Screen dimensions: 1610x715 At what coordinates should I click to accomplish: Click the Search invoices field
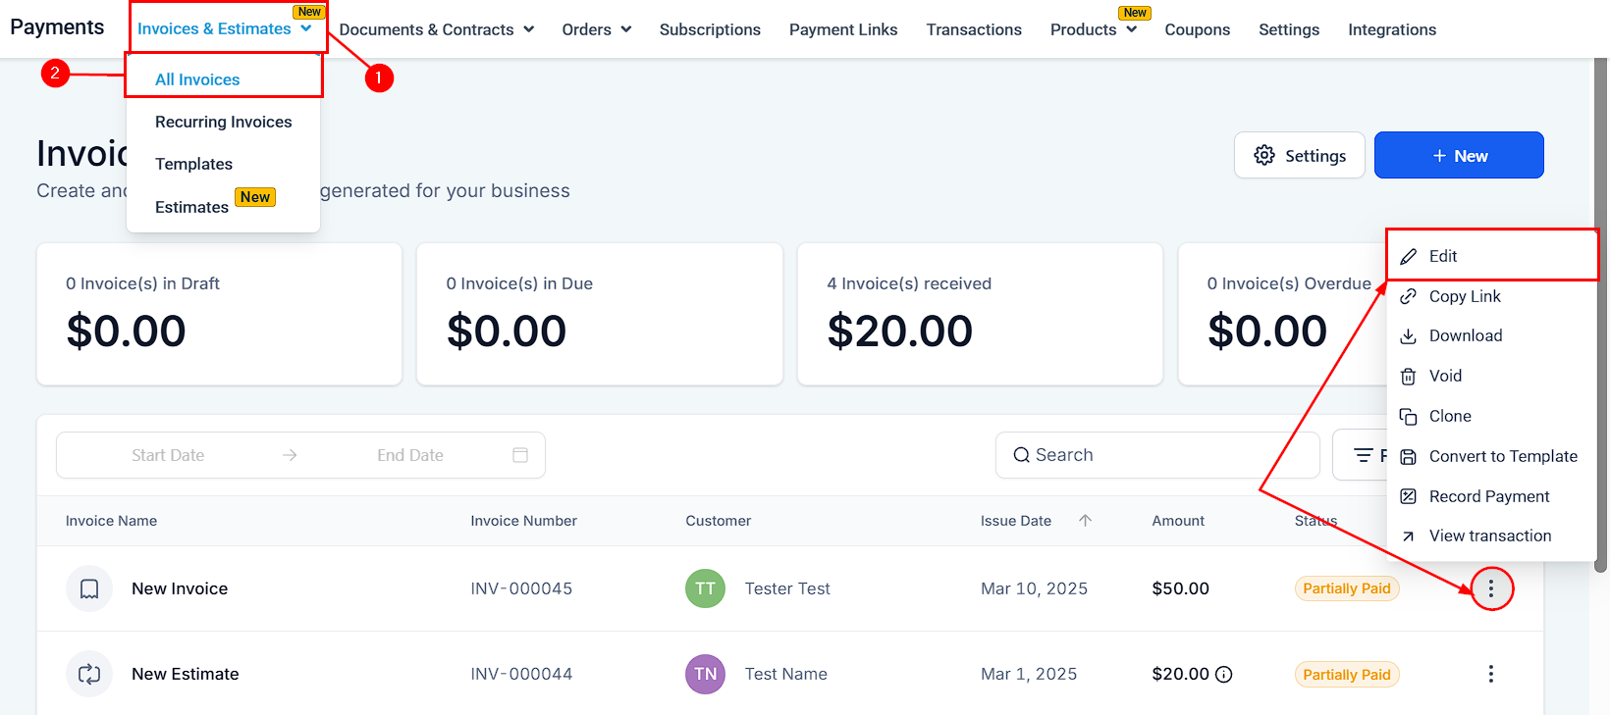pyautogui.click(x=1156, y=455)
